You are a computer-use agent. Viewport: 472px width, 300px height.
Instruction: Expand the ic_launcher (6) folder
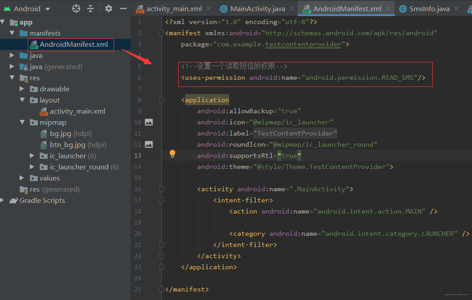point(32,156)
